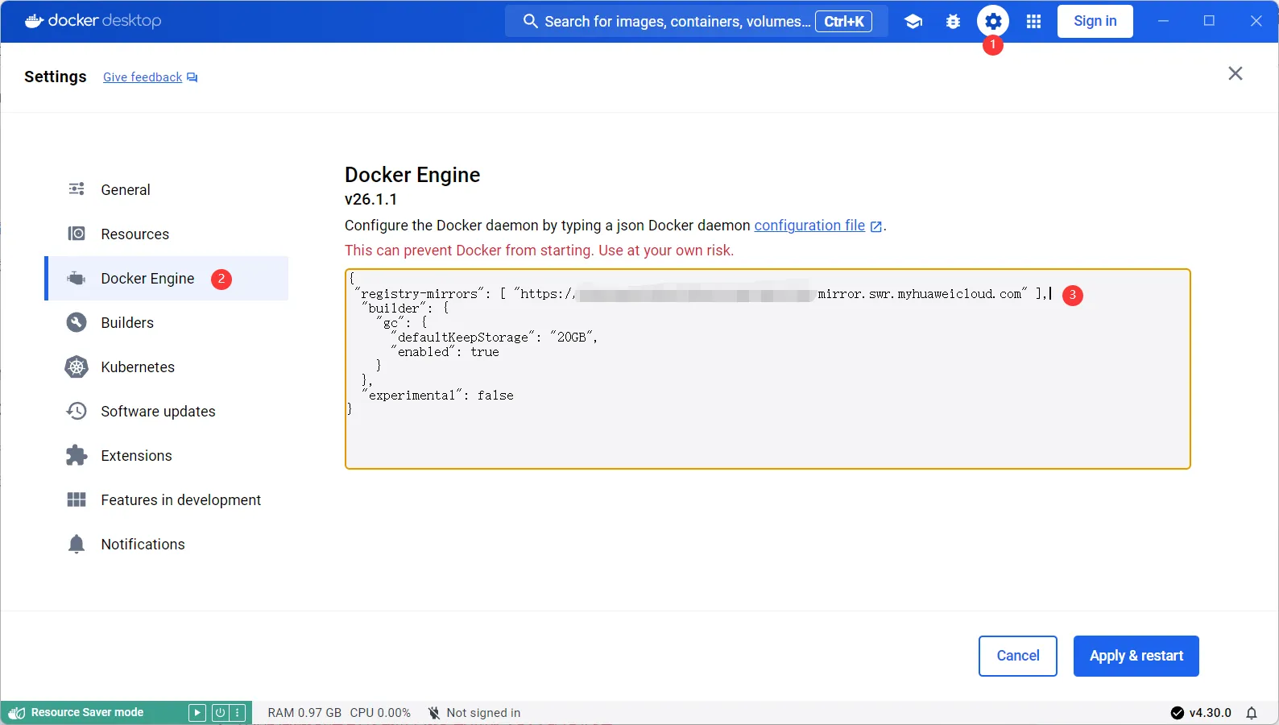The width and height of the screenshot is (1279, 725).
Task: Open the Troubleshoot bug icon
Action: click(x=953, y=22)
